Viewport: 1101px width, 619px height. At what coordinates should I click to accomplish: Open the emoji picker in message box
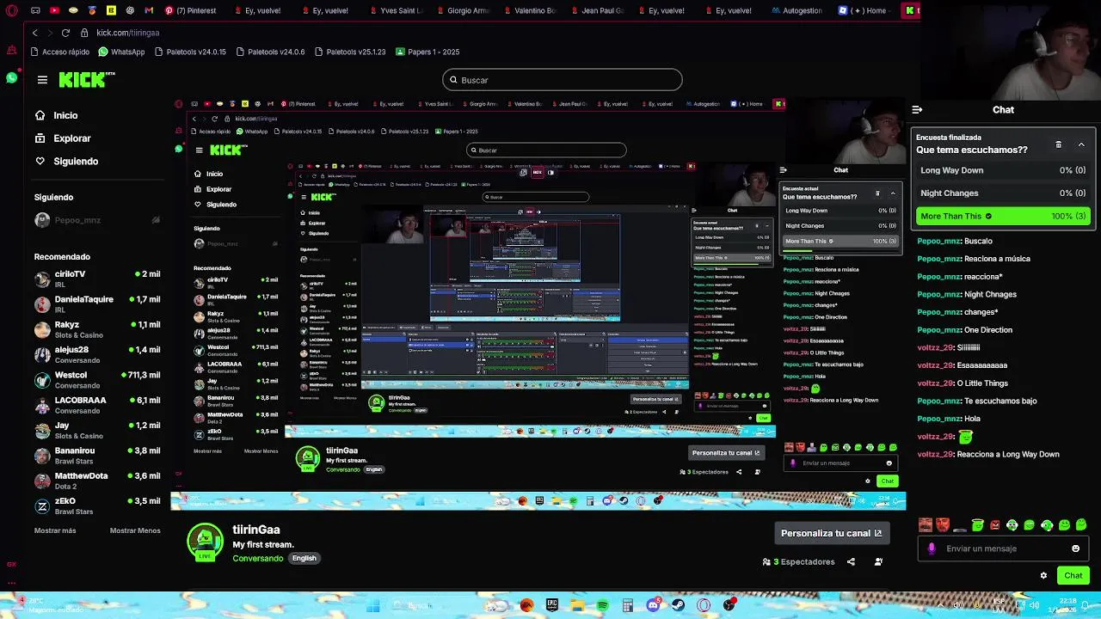pos(1075,549)
